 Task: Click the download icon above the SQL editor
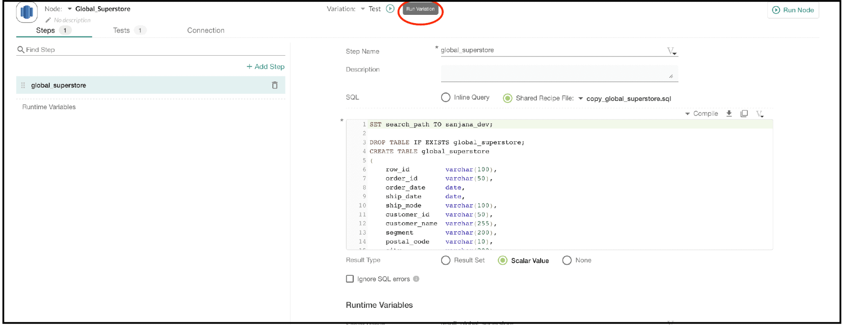[x=729, y=113]
